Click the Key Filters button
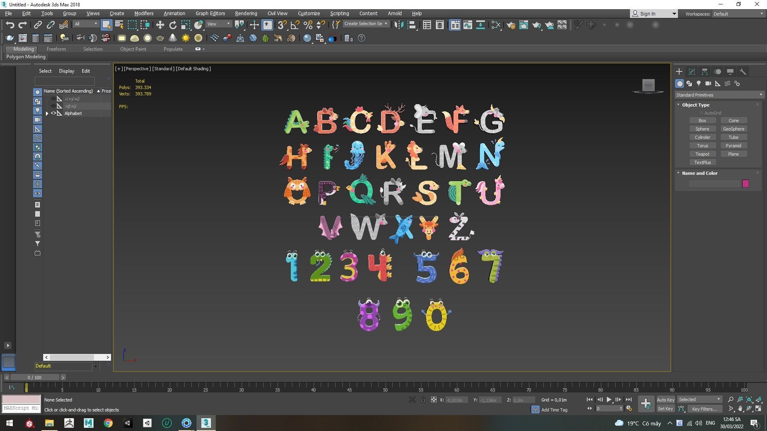The height and width of the screenshot is (431, 767). 705,409
